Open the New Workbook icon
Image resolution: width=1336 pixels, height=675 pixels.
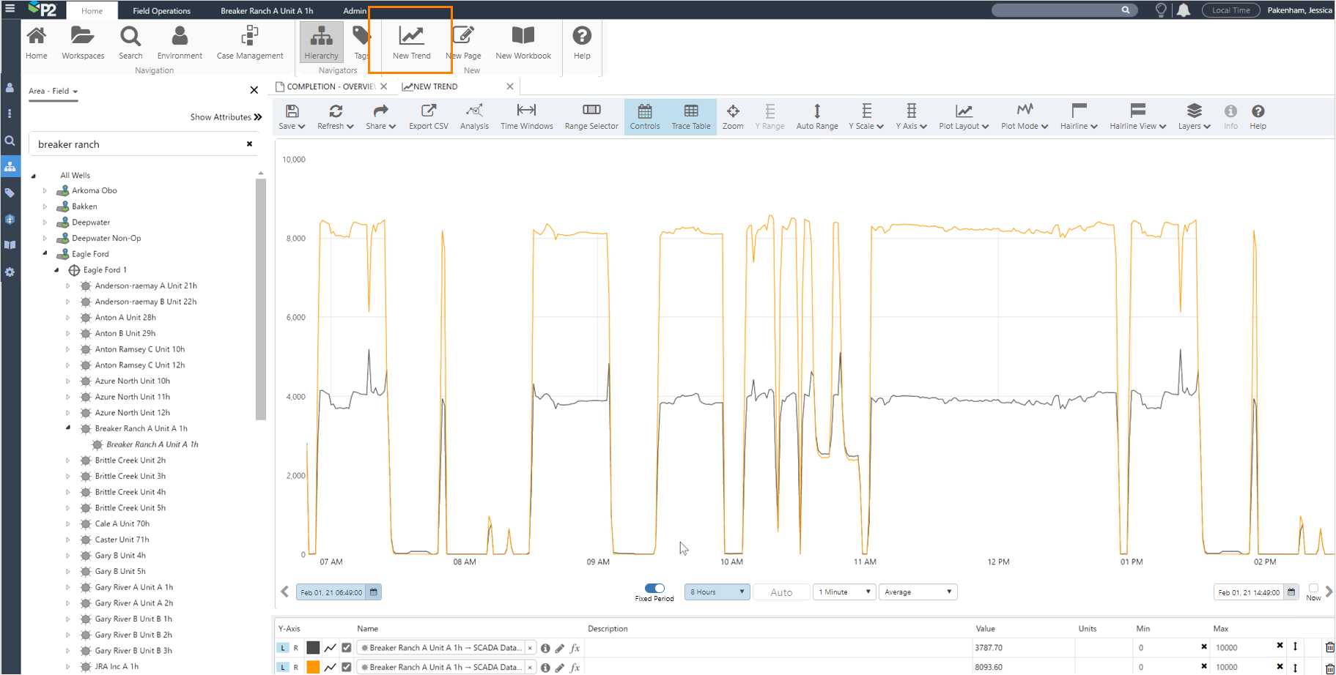pos(523,42)
